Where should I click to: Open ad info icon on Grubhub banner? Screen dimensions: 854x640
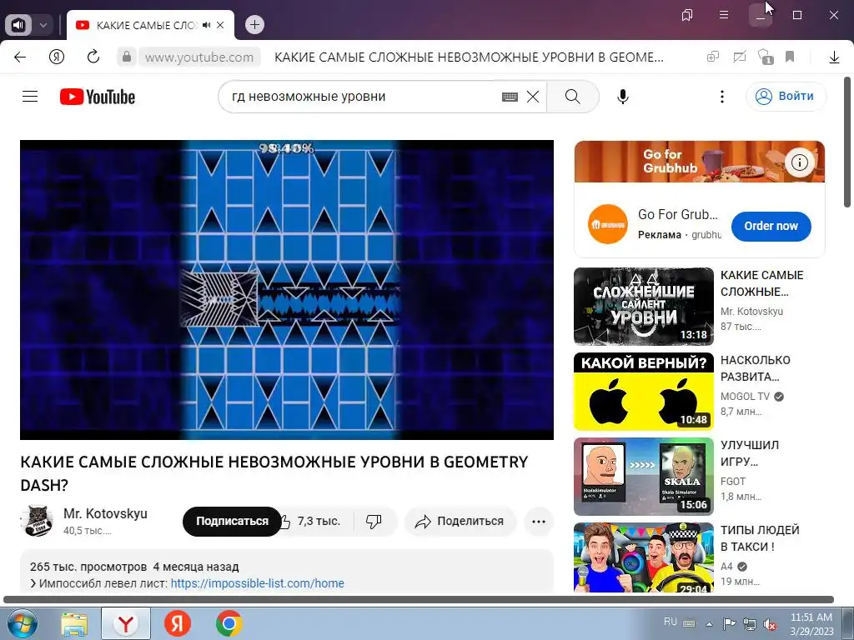pyautogui.click(x=799, y=162)
